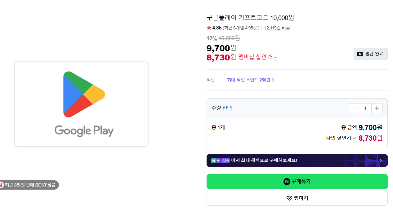Increase quantity with plus stepper

377,108
